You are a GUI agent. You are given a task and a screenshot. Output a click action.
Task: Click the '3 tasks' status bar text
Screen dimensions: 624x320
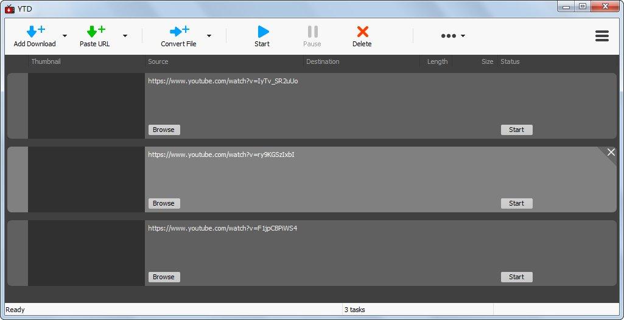point(354,310)
